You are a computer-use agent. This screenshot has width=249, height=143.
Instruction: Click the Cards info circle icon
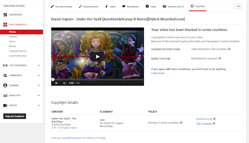coord(147,6)
